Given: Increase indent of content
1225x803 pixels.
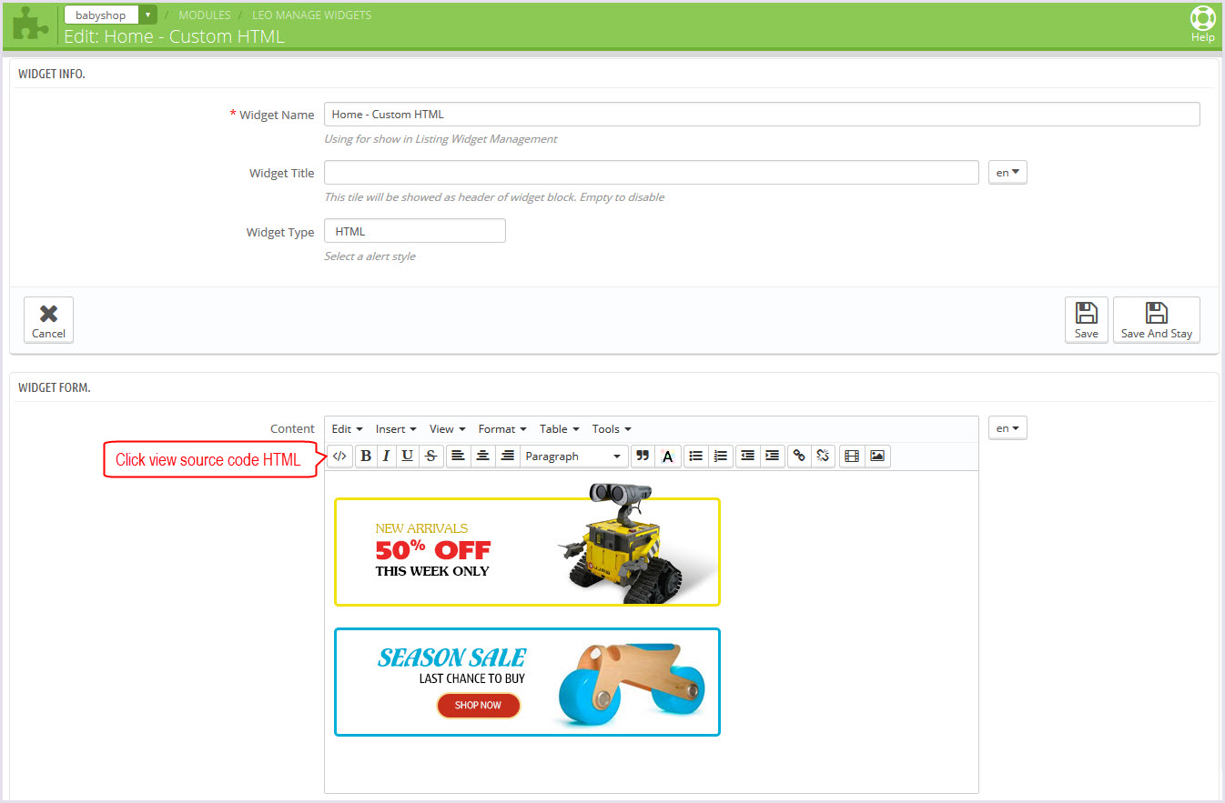Looking at the screenshot, I should tap(772, 456).
